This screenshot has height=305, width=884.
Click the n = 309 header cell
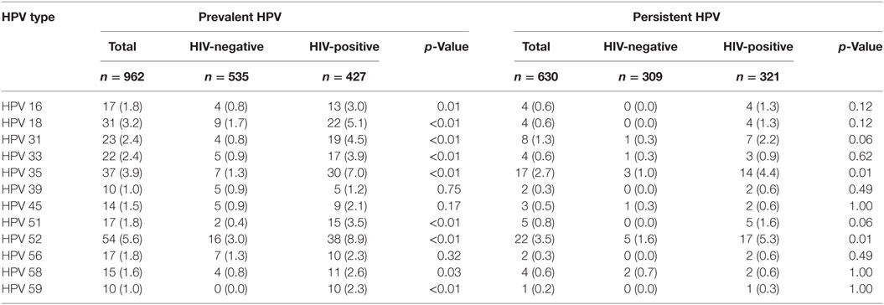[642, 77]
